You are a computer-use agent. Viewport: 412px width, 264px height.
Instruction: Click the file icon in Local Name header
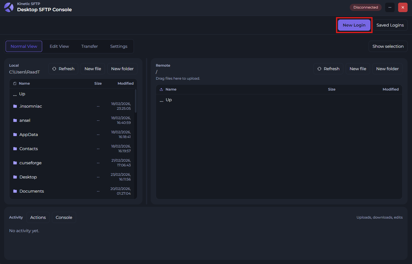pos(15,83)
